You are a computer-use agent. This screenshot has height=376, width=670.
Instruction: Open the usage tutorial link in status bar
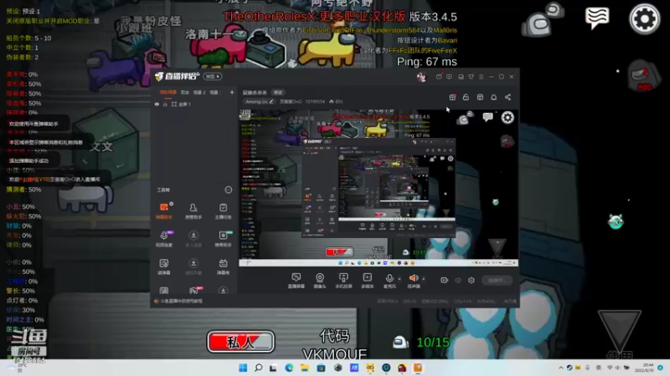[182, 301]
